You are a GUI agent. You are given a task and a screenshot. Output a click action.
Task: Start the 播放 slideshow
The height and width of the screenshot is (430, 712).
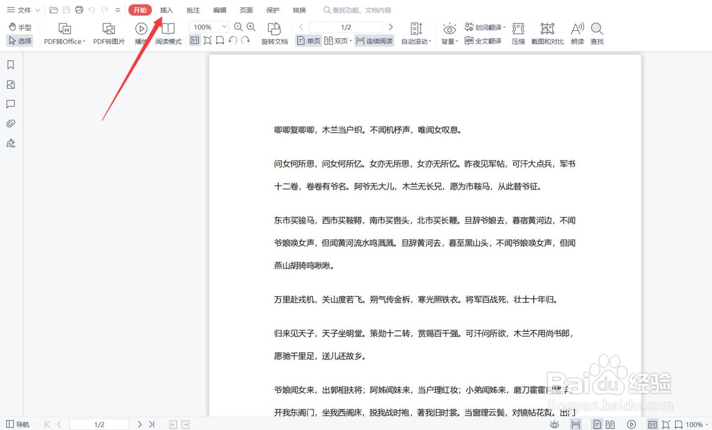(141, 34)
